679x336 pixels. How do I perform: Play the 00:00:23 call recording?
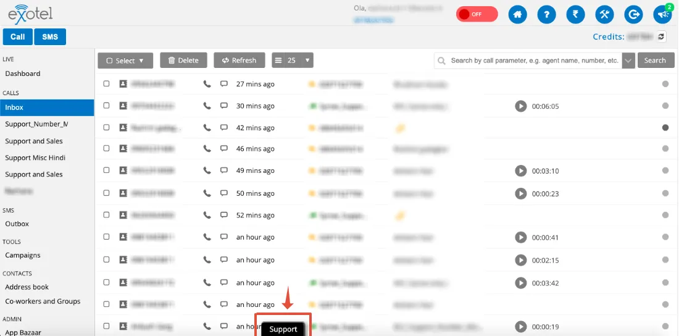520,193
